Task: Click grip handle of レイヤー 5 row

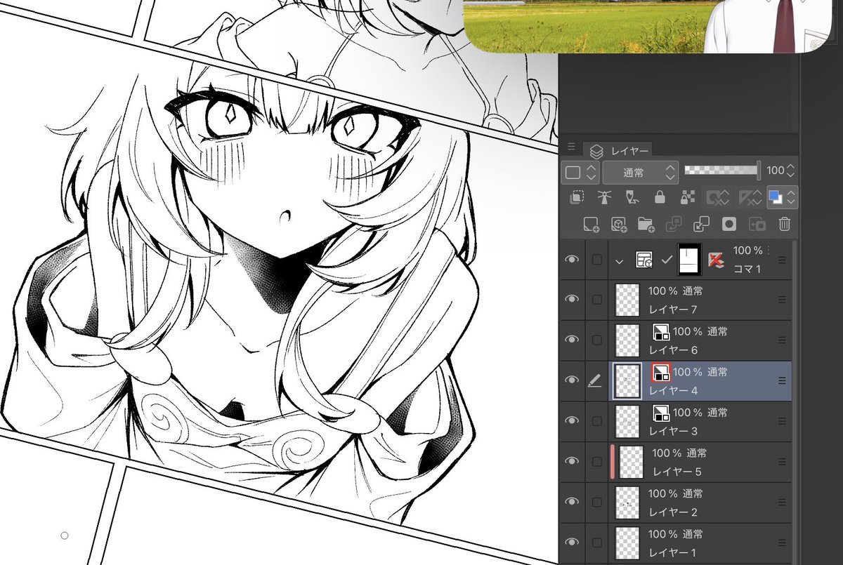Action: pos(782,461)
